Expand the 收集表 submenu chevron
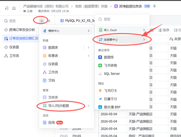The image size is (181, 137). [89, 56]
